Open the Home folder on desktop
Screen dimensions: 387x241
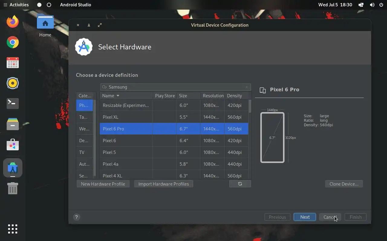(45, 26)
